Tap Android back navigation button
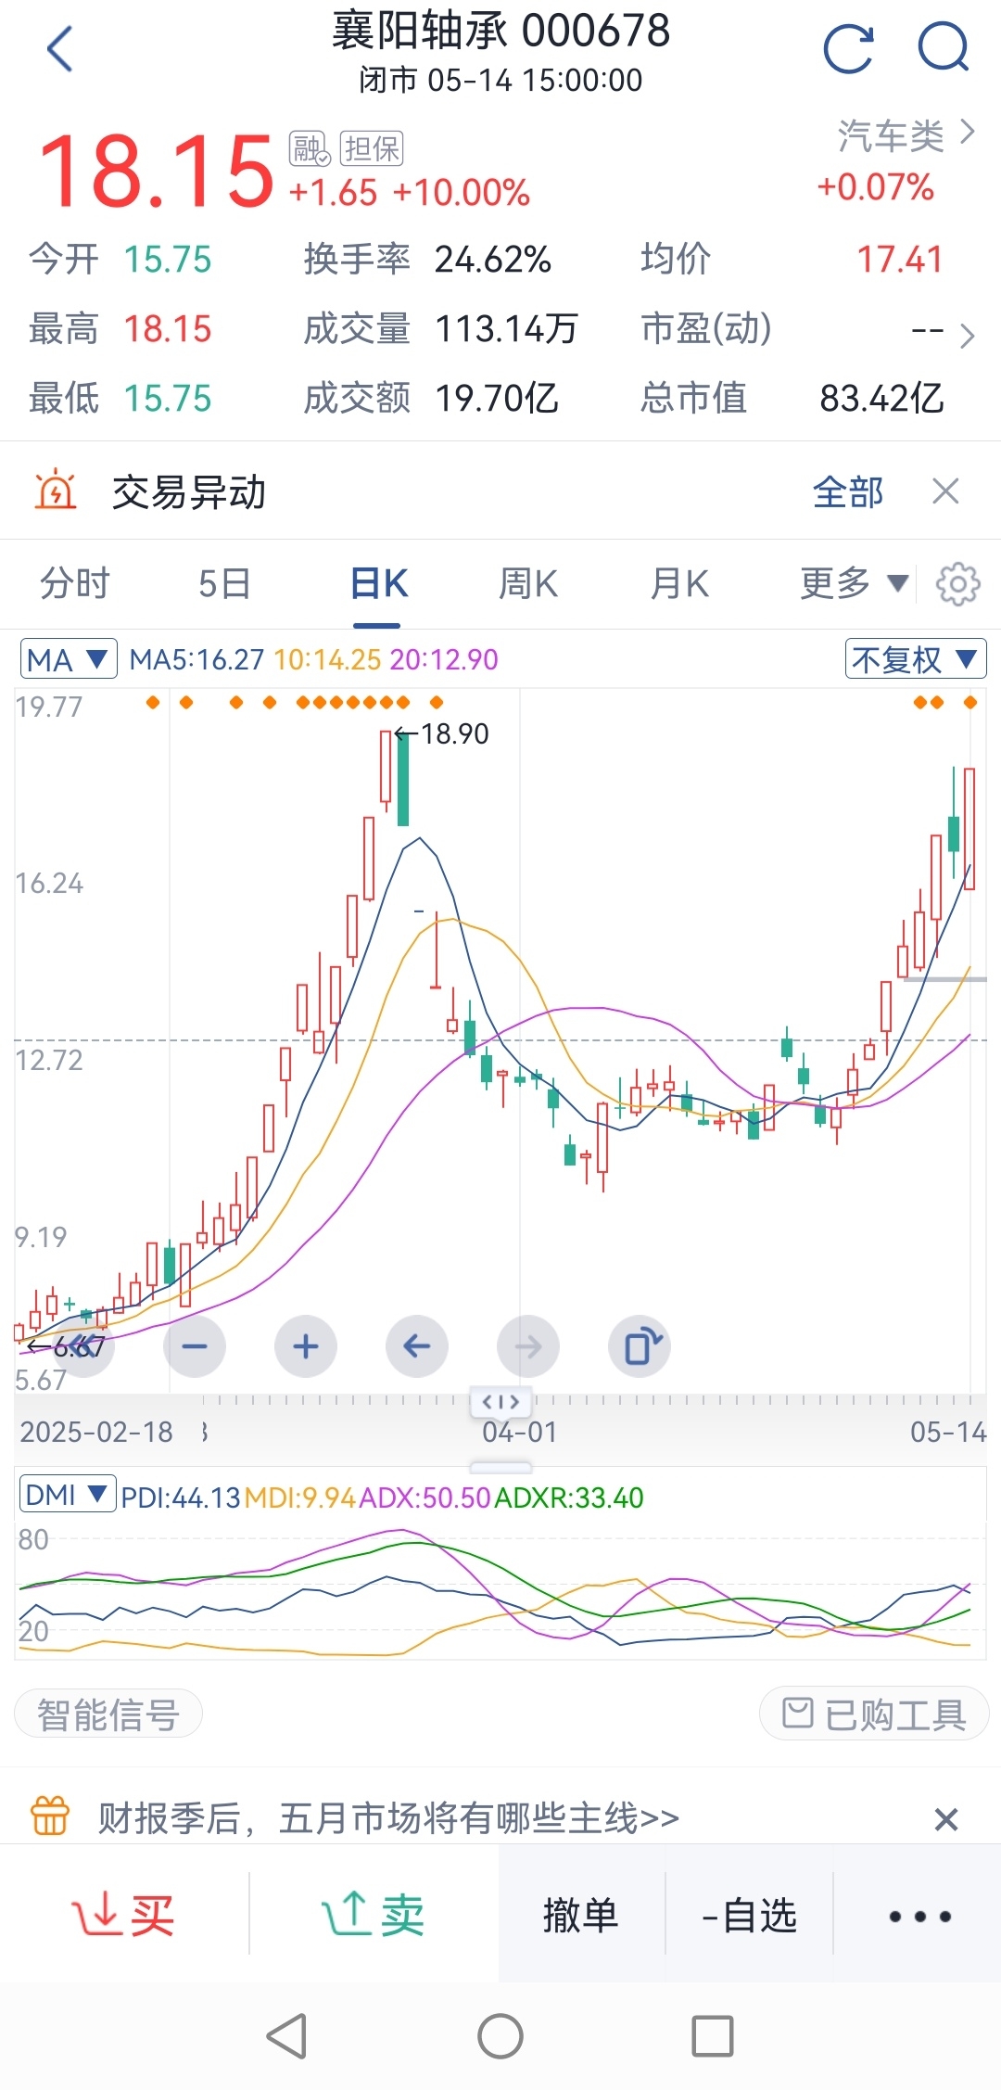Image resolution: width=1001 pixels, height=2090 pixels. coord(287,2037)
